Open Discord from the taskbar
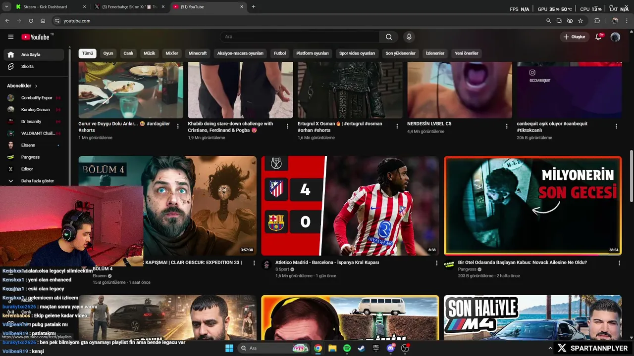Image resolution: width=634 pixels, height=356 pixels. (391, 348)
